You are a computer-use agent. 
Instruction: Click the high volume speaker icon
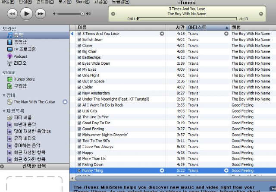point(88,14)
